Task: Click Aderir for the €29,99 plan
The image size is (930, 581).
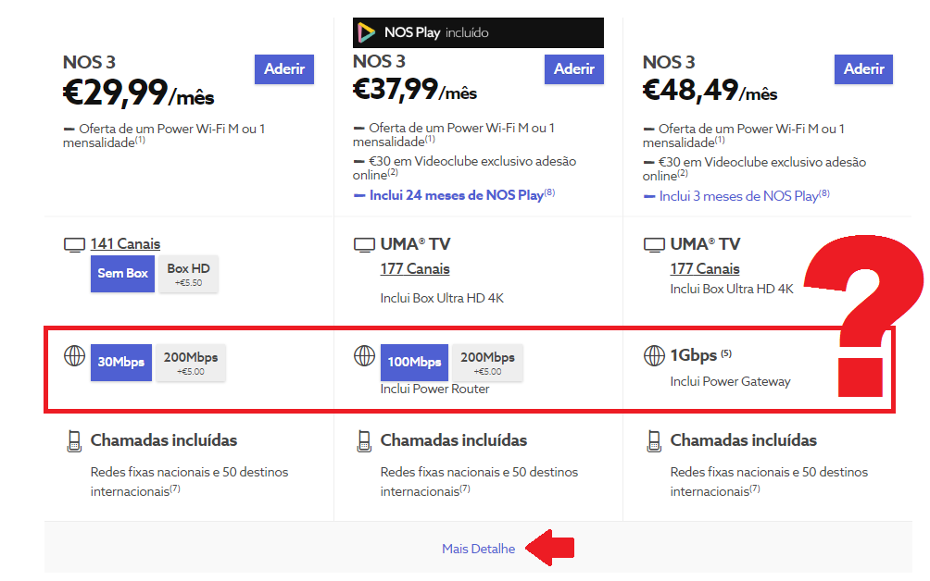Action: [x=283, y=69]
